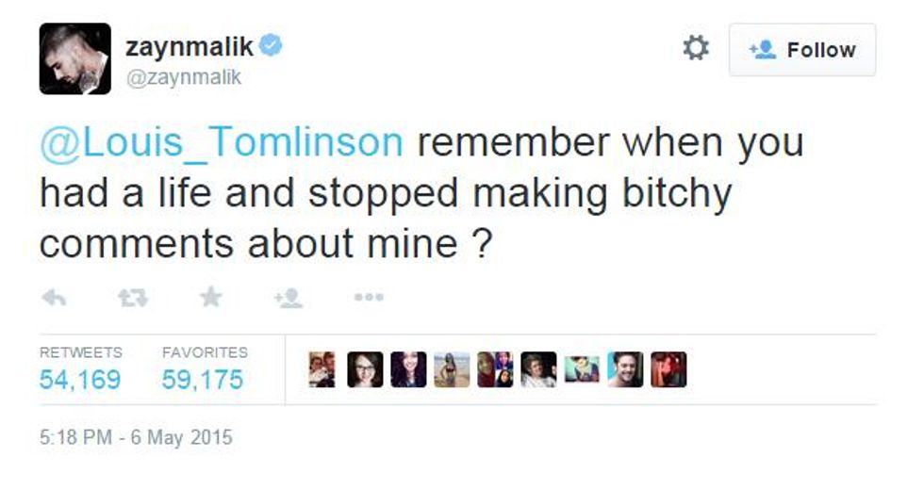The image size is (924, 490).
Task: Retweet this tweet using the retweet icon
Action: coord(132,298)
